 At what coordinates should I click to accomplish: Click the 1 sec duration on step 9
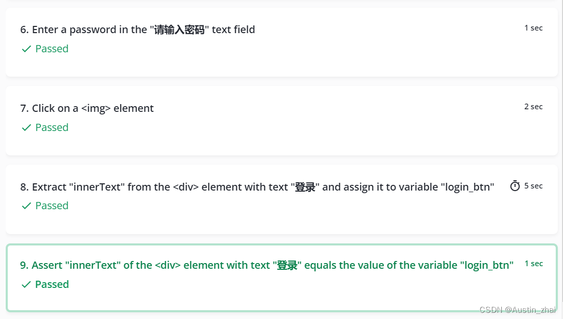pos(533,264)
